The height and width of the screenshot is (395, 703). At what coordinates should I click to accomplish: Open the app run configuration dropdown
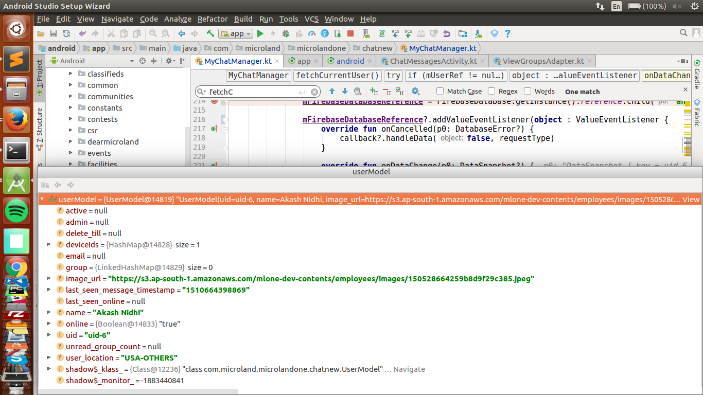(x=236, y=33)
